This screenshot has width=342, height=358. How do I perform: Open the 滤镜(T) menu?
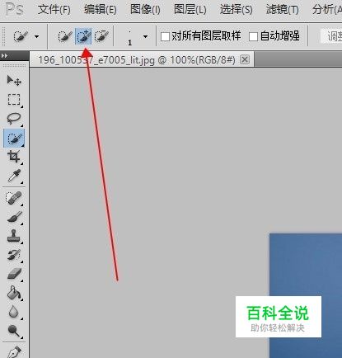pyautogui.click(x=282, y=10)
